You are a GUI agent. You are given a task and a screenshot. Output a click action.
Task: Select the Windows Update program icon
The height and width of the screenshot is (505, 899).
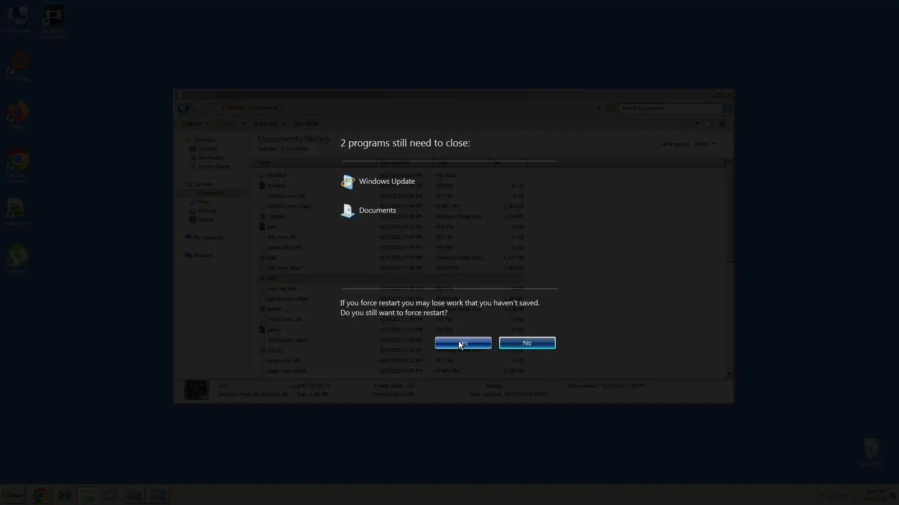347,181
